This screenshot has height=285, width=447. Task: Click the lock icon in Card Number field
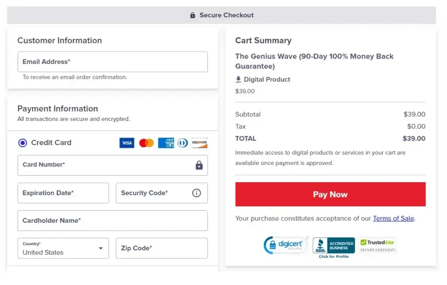click(199, 165)
